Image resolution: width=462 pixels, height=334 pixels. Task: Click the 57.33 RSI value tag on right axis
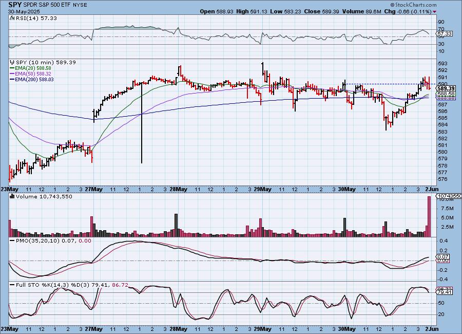445,34
